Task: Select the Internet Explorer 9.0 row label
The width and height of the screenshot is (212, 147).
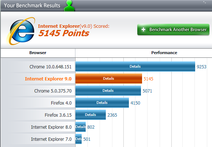Action: [48, 79]
